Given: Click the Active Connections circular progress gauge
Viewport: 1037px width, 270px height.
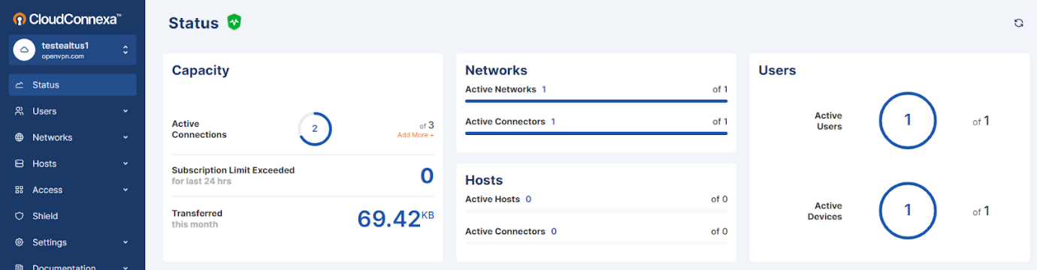Looking at the screenshot, I should click(315, 129).
